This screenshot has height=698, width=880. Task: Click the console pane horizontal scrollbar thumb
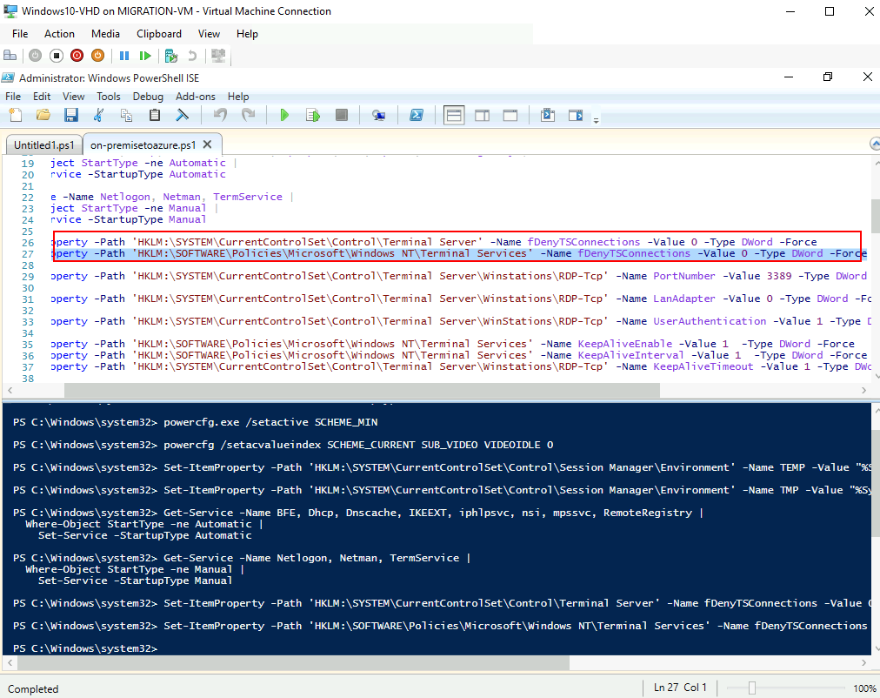pos(294,663)
